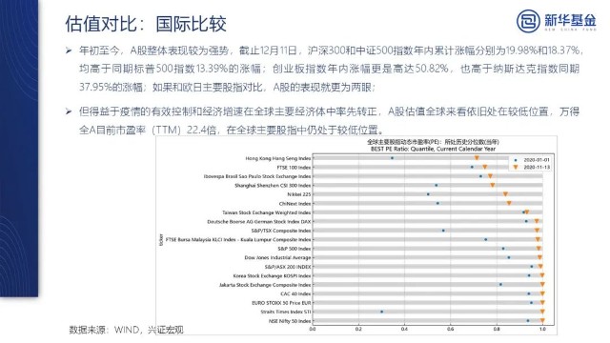Click the Hong Kong Hang Seng Index label
610x343 pixels.
[x=278, y=158]
